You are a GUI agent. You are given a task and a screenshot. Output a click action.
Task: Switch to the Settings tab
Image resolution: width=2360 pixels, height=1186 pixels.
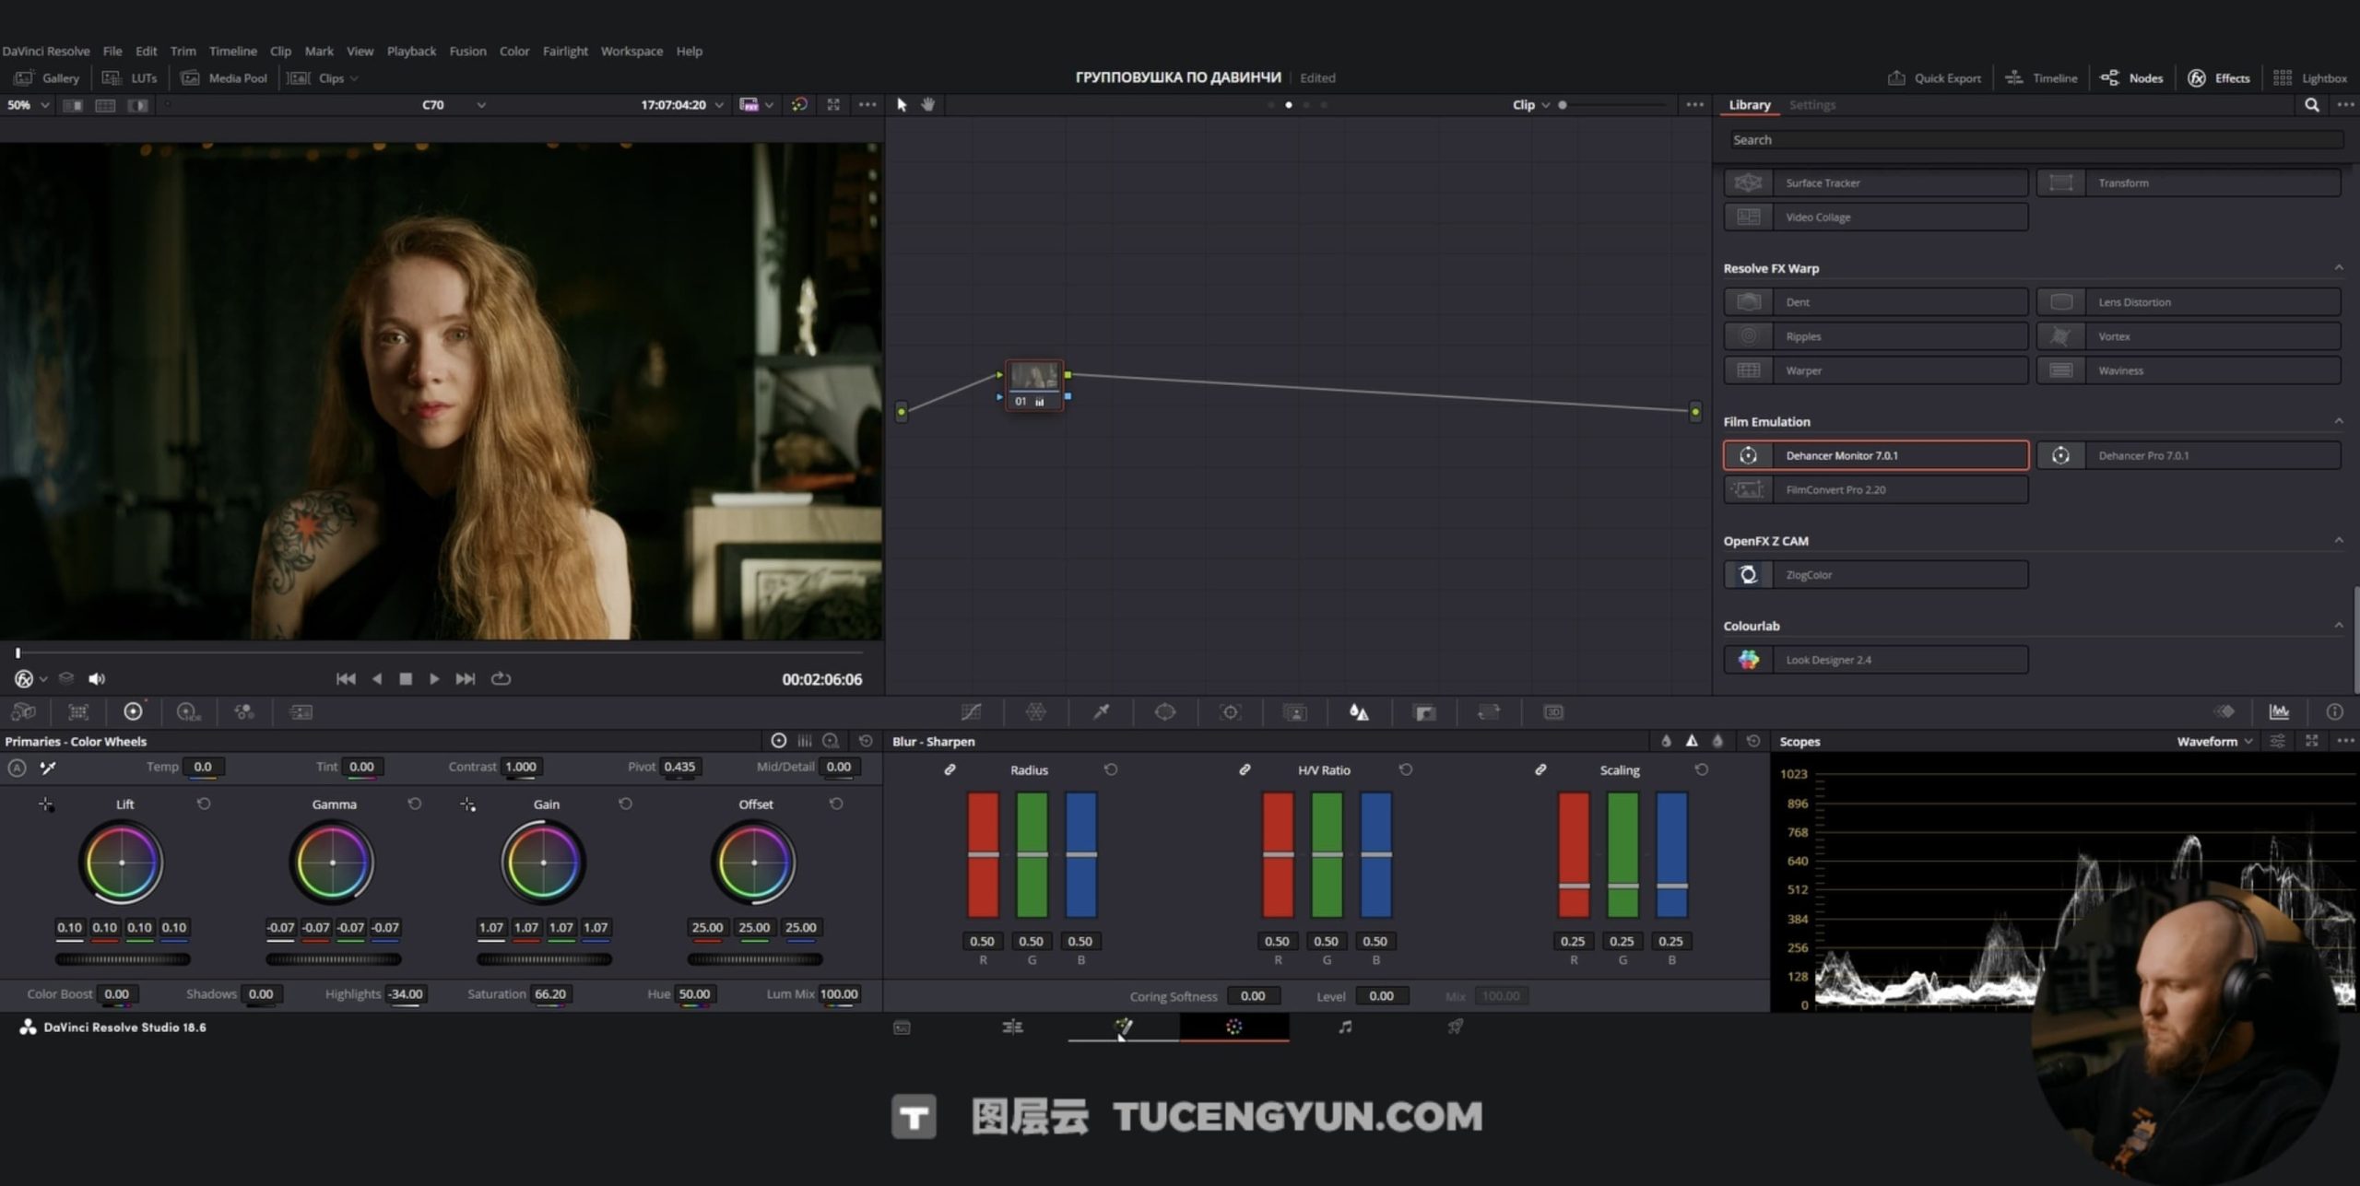pyautogui.click(x=1811, y=105)
